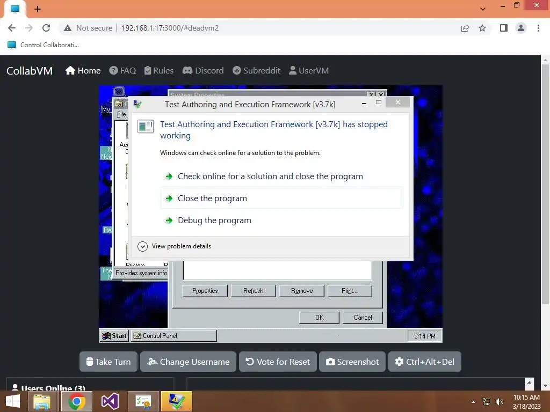This screenshot has width=550, height=412.
Task: Click the network tray icon
Action: (x=487, y=402)
